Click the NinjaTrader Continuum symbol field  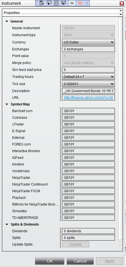tap(88, 184)
